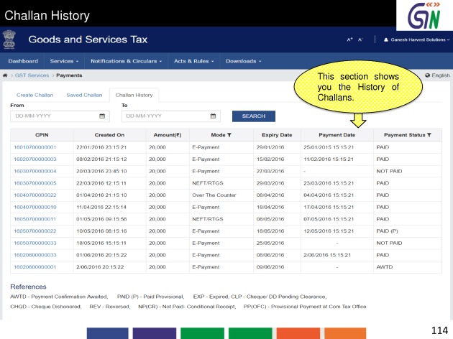Click the Payment Date column header
The width and height of the screenshot is (453, 339).
(337, 135)
